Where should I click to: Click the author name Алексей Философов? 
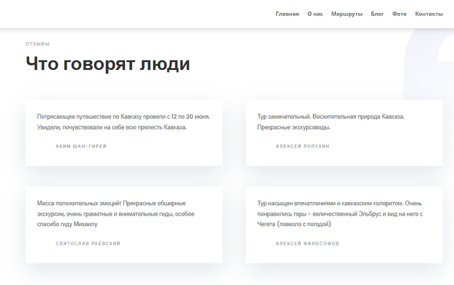[x=307, y=244]
